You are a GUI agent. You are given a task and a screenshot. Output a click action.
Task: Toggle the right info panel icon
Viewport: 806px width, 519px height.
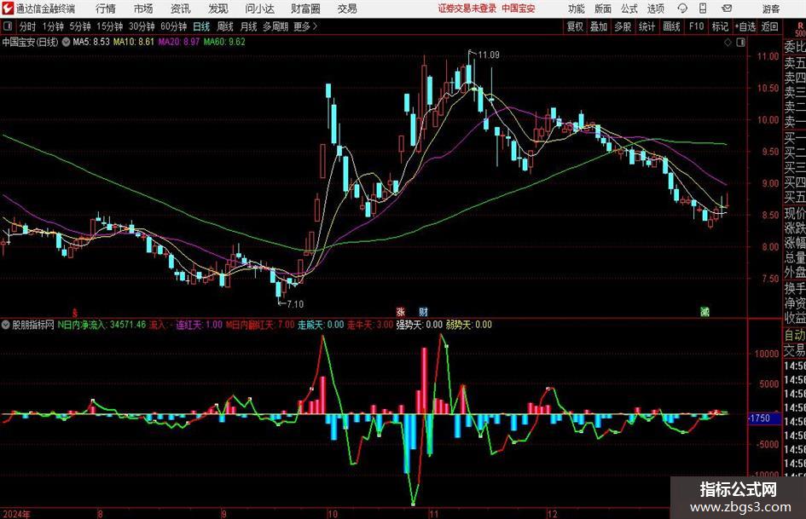coord(740,43)
